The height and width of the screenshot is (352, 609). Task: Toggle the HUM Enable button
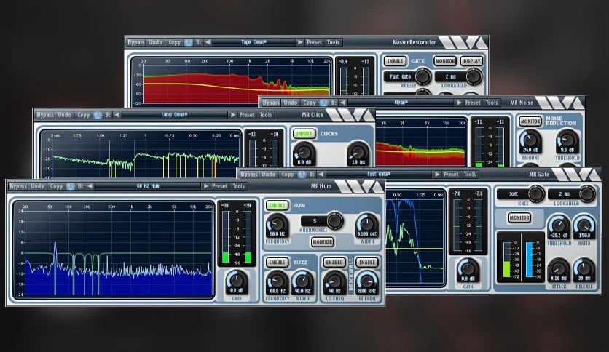tap(277, 205)
